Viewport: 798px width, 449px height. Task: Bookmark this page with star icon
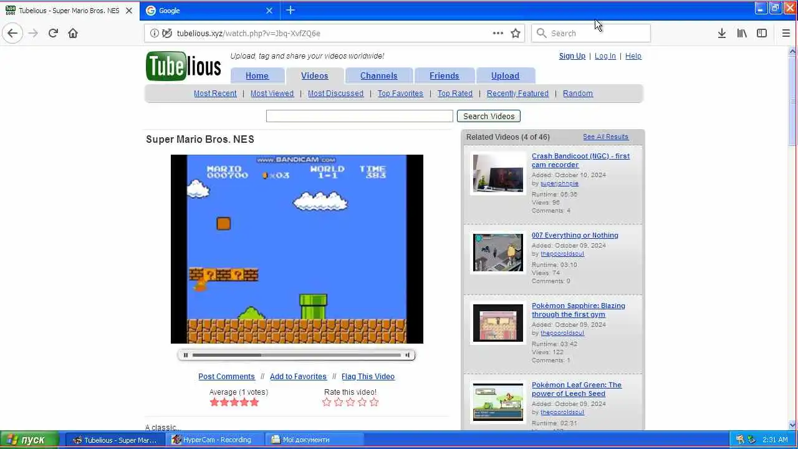[x=516, y=33]
